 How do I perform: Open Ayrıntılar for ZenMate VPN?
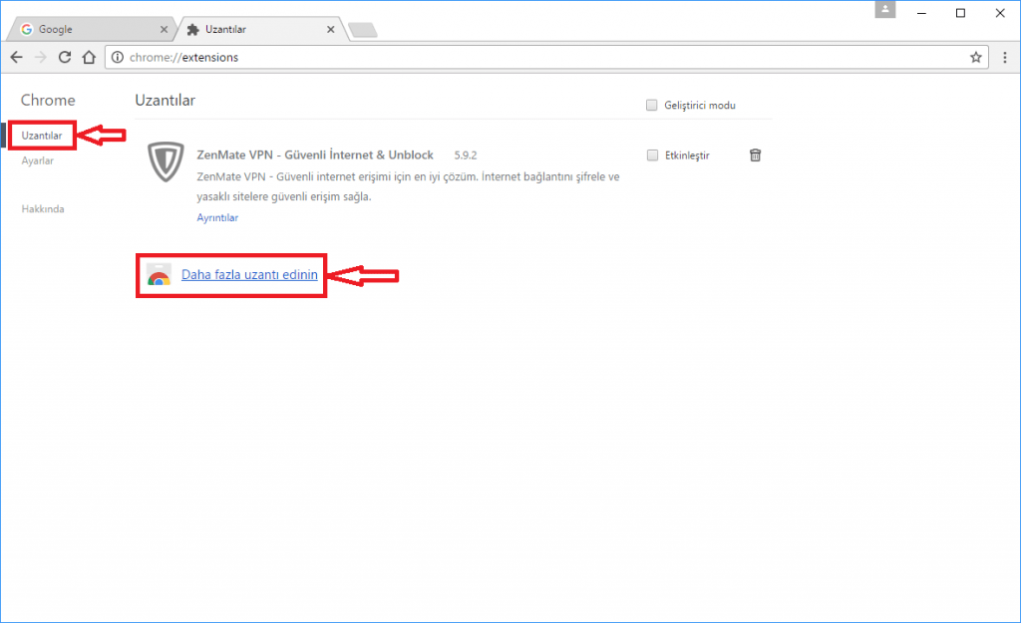tap(216, 217)
